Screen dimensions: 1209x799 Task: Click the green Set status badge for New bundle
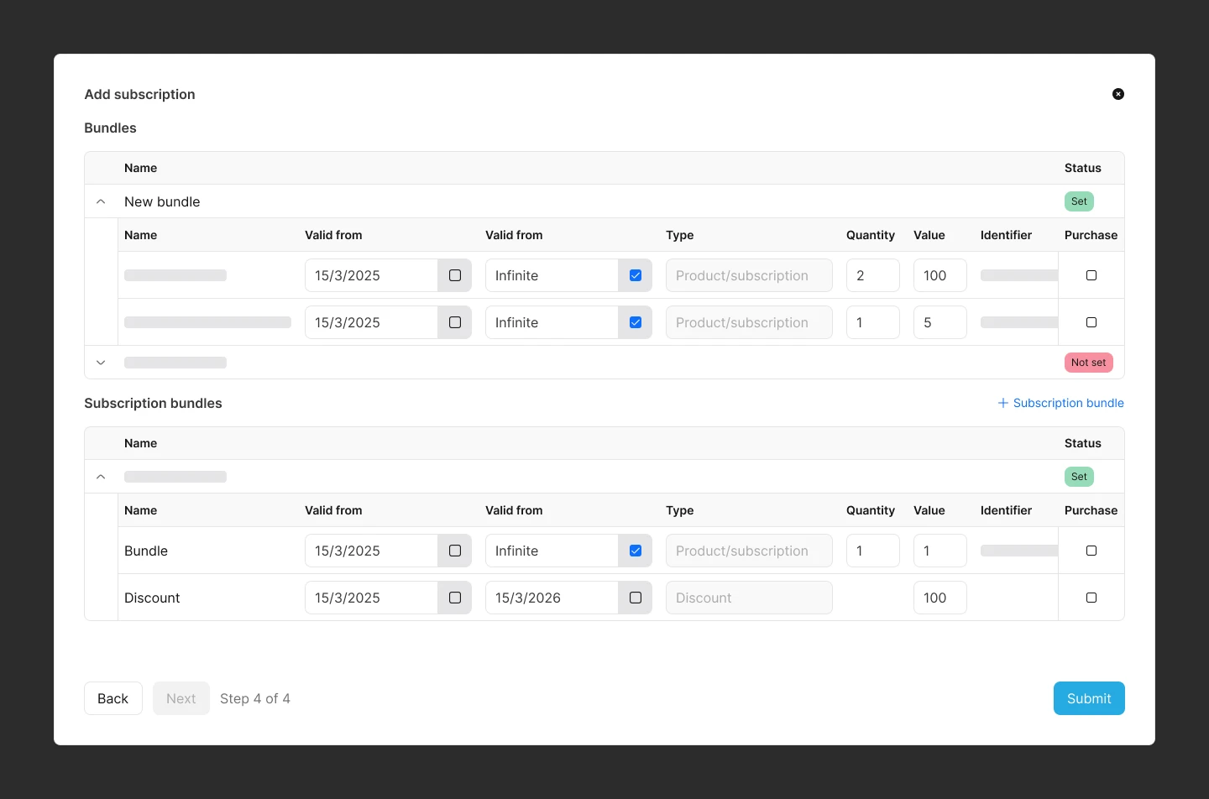pyautogui.click(x=1079, y=201)
